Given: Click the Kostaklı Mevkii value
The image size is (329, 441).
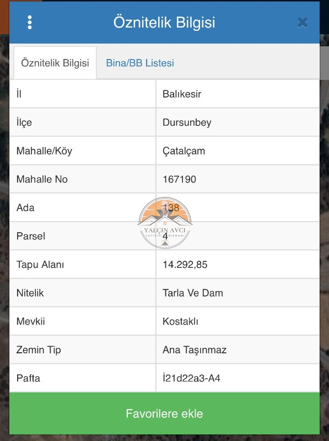Looking at the screenshot, I should [180, 321].
